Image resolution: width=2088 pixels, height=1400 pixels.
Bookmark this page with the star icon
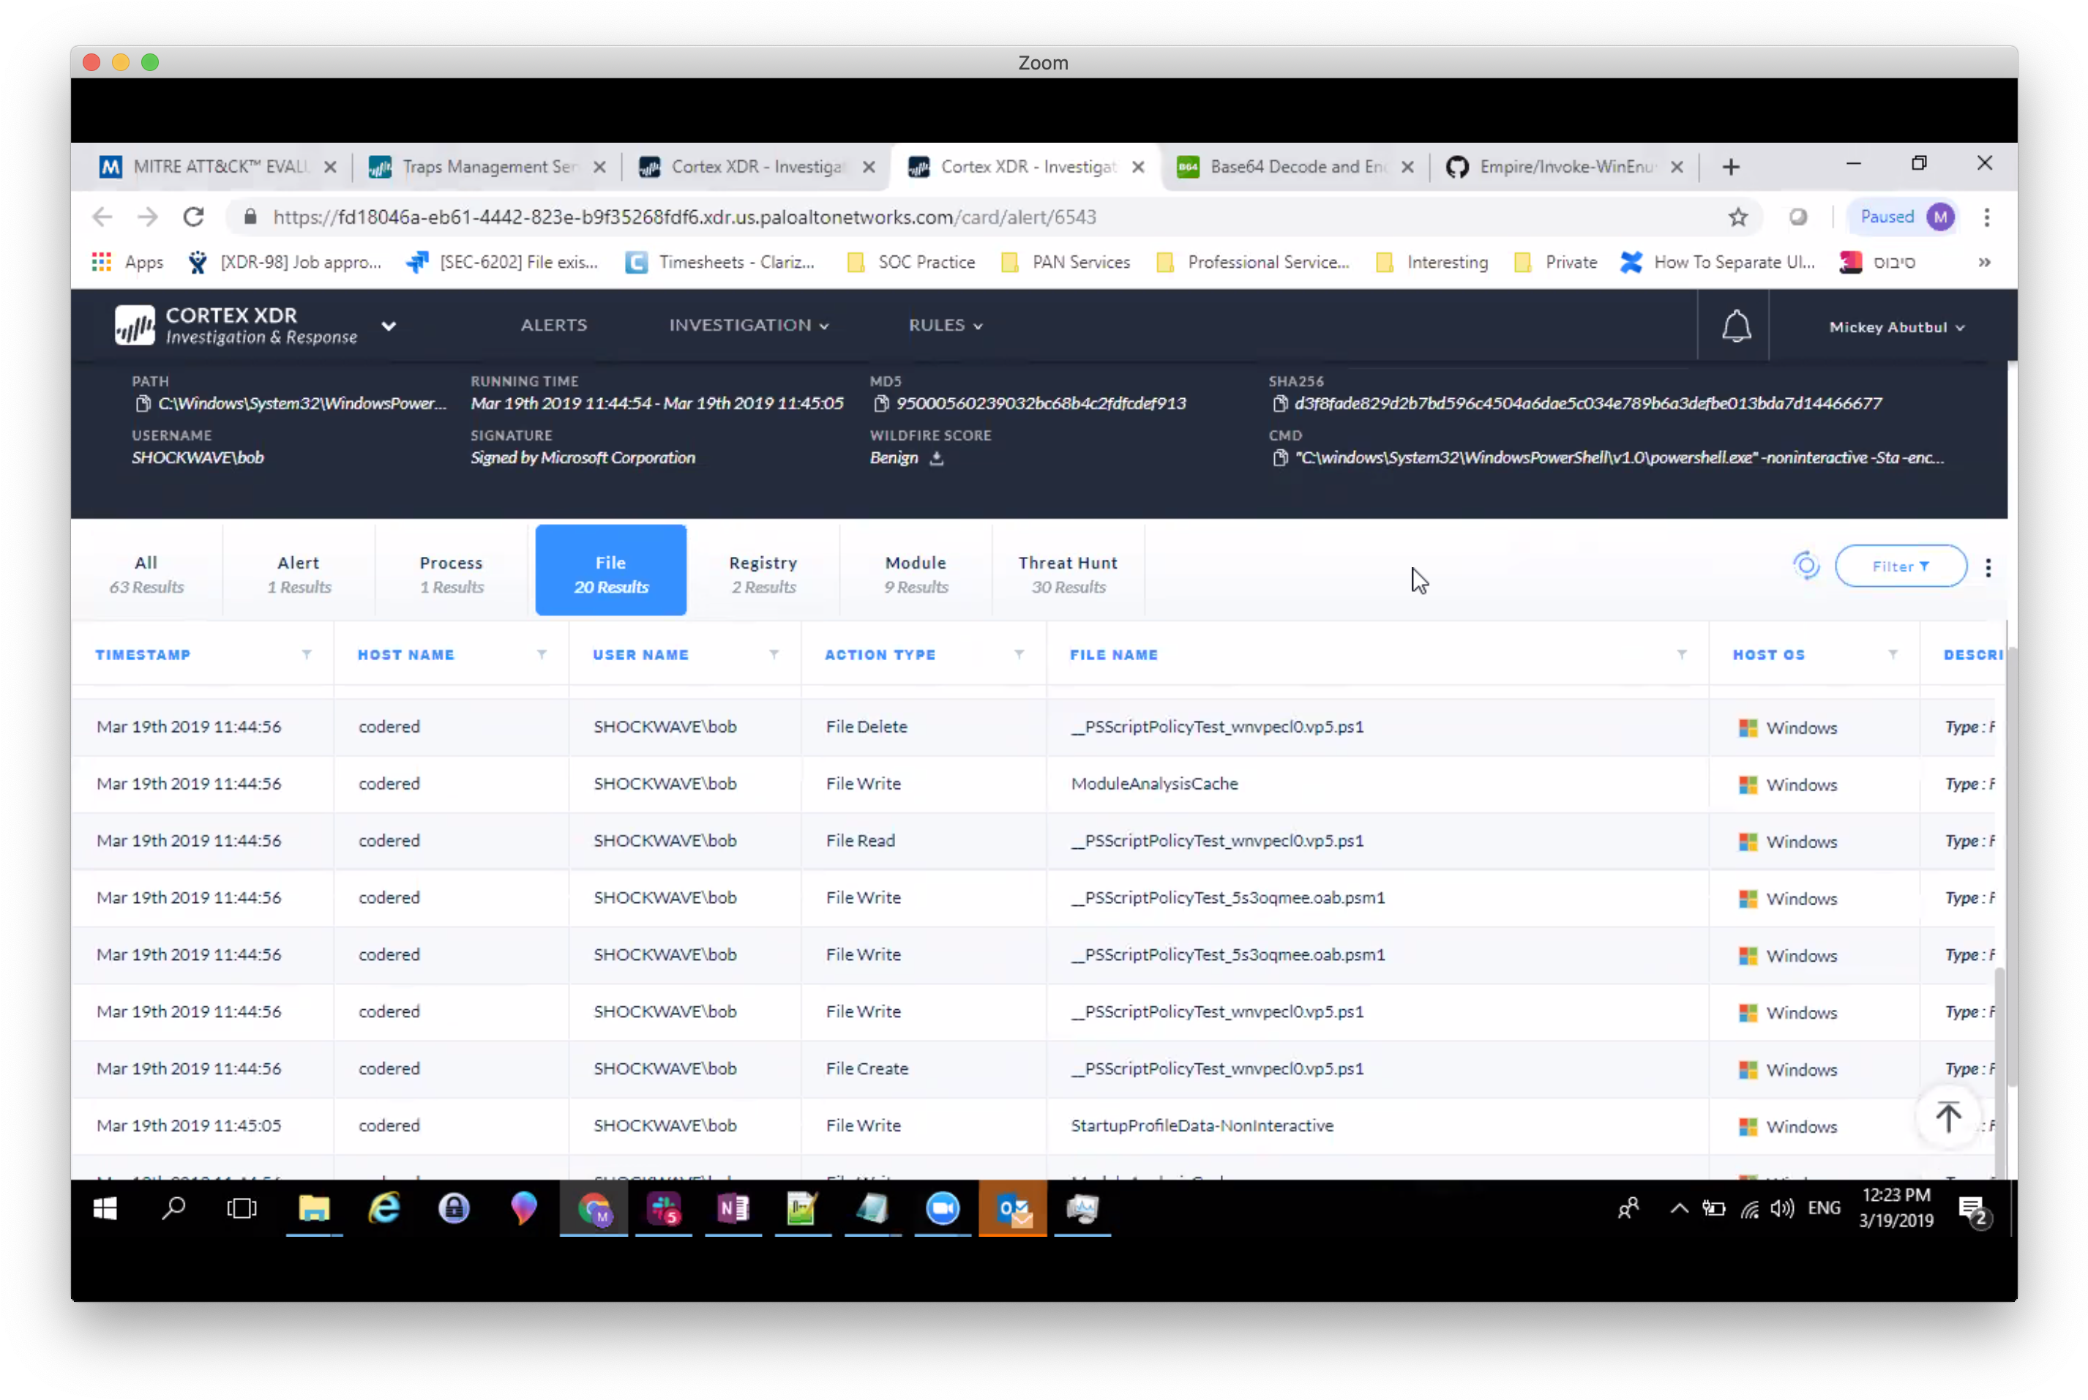[x=1737, y=217]
